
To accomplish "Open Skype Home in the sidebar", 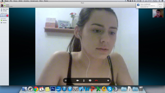I will 5,9.
